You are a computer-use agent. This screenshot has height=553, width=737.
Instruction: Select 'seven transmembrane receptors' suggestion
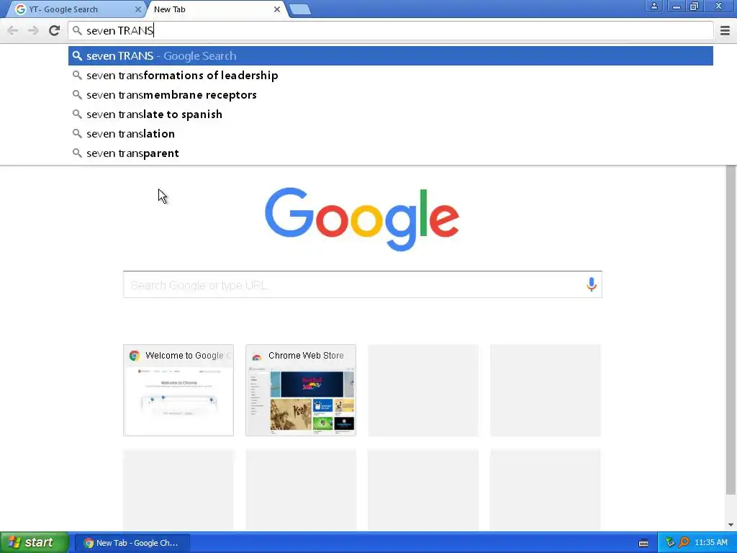(390, 95)
